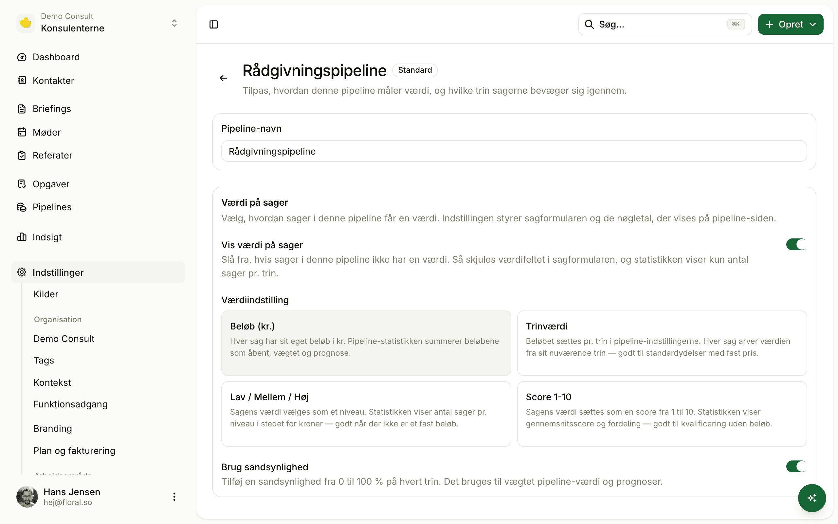The width and height of the screenshot is (838, 524).
Task: Click the Værdiindstilling heading
Action: click(255, 300)
